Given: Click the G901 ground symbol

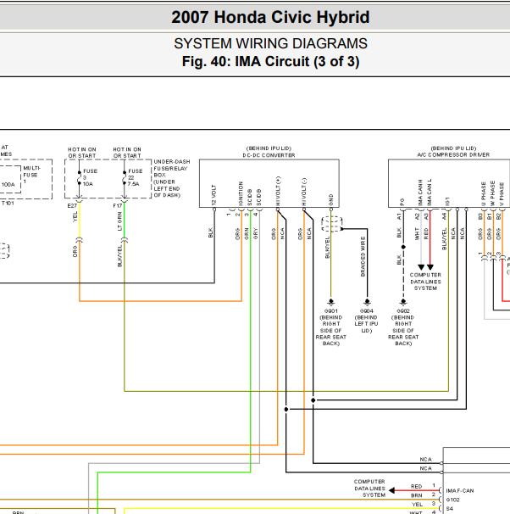Looking at the screenshot, I should tap(331, 301).
